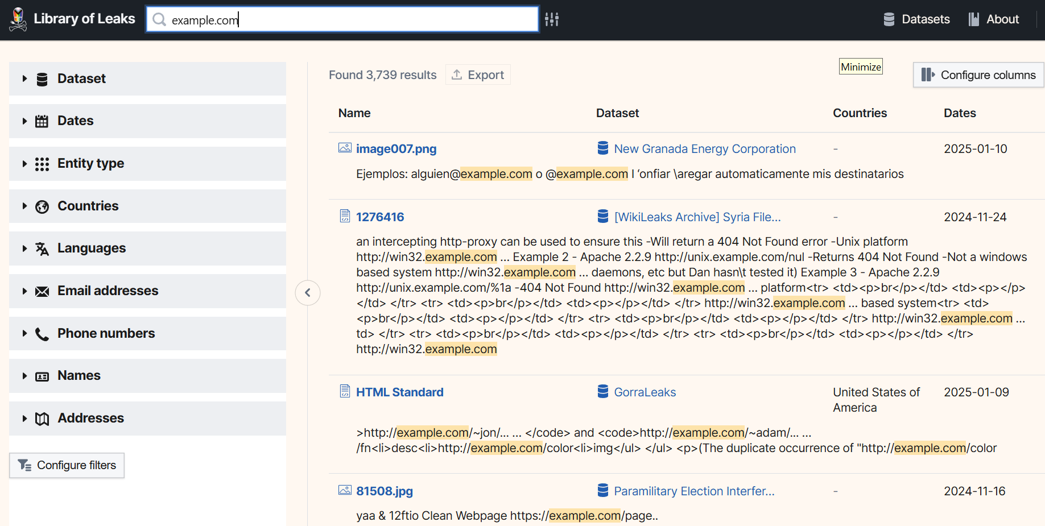Expand the Phone numbers filter
The image size is (1045, 526).
click(x=147, y=334)
